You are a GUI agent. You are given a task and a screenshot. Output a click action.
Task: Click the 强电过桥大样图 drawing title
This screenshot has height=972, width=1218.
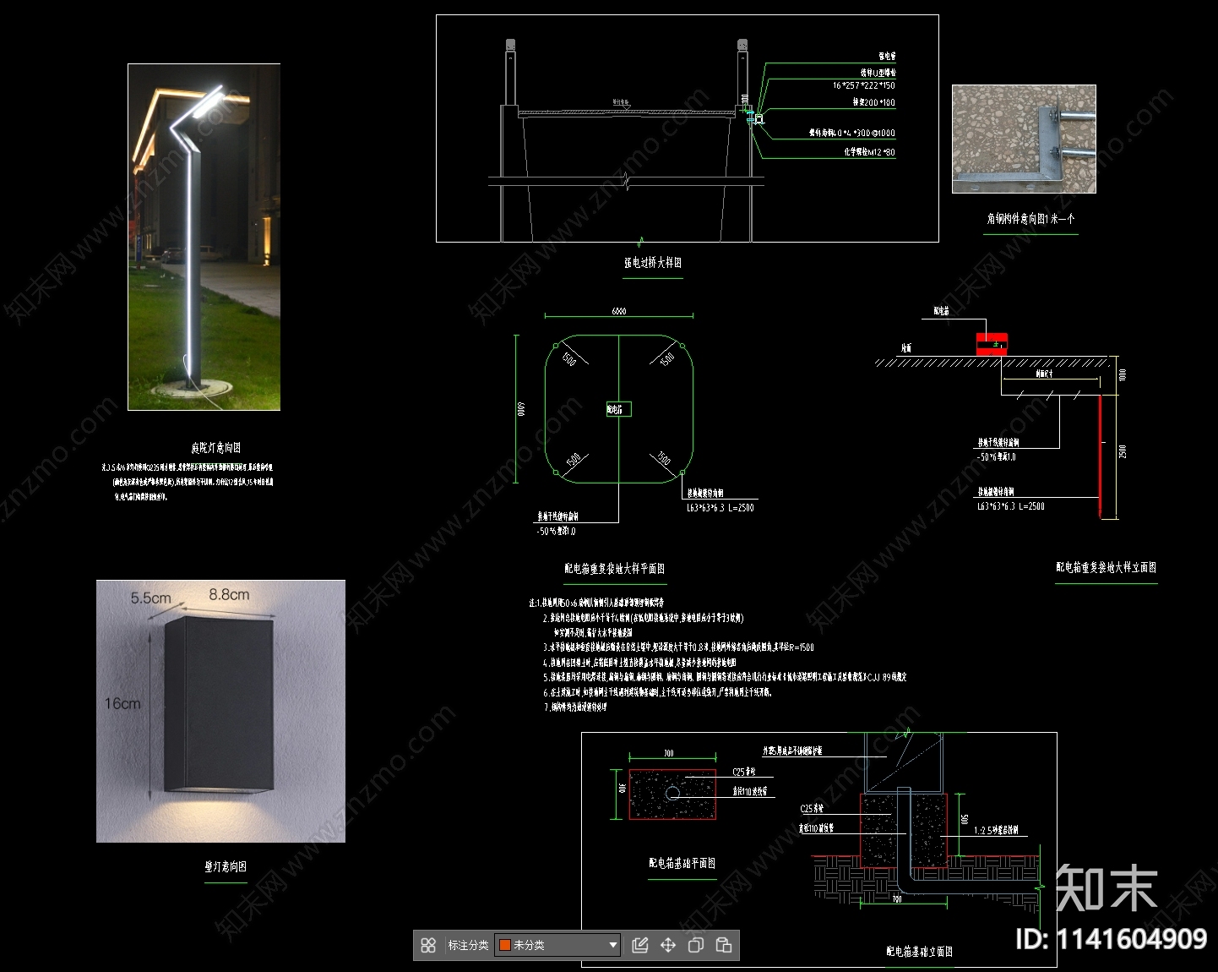pyautogui.click(x=653, y=263)
